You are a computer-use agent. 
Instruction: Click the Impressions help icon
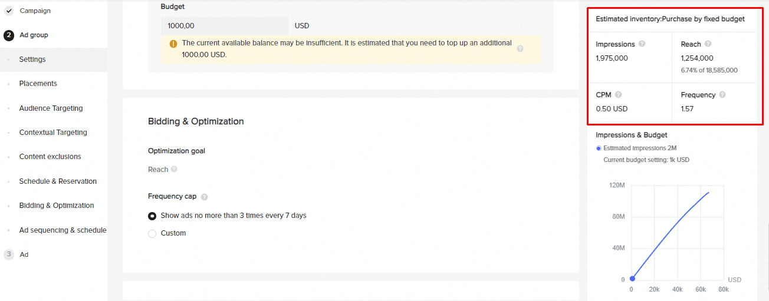tap(642, 44)
